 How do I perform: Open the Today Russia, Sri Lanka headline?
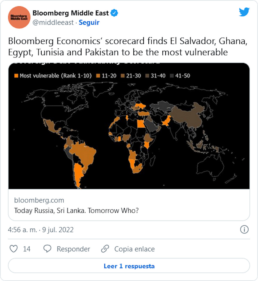(x=76, y=211)
